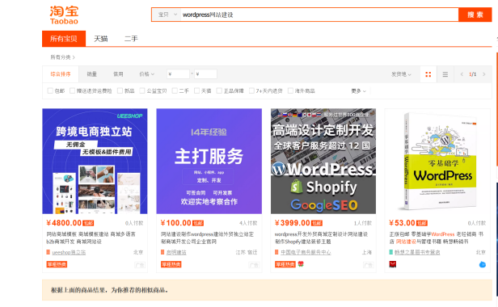Click flower badge icon in ¥3999.00 card

coord(301,264)
